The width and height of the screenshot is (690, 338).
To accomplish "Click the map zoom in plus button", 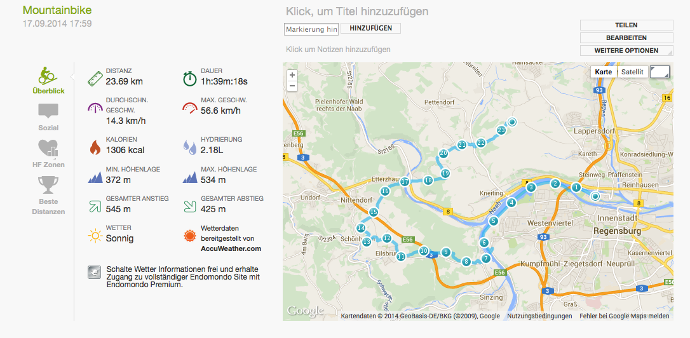I will 292,75.
